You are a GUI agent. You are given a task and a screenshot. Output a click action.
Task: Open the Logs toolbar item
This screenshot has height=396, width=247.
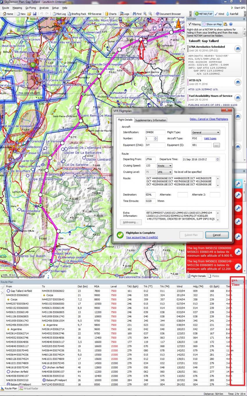(x=125, y=14)
